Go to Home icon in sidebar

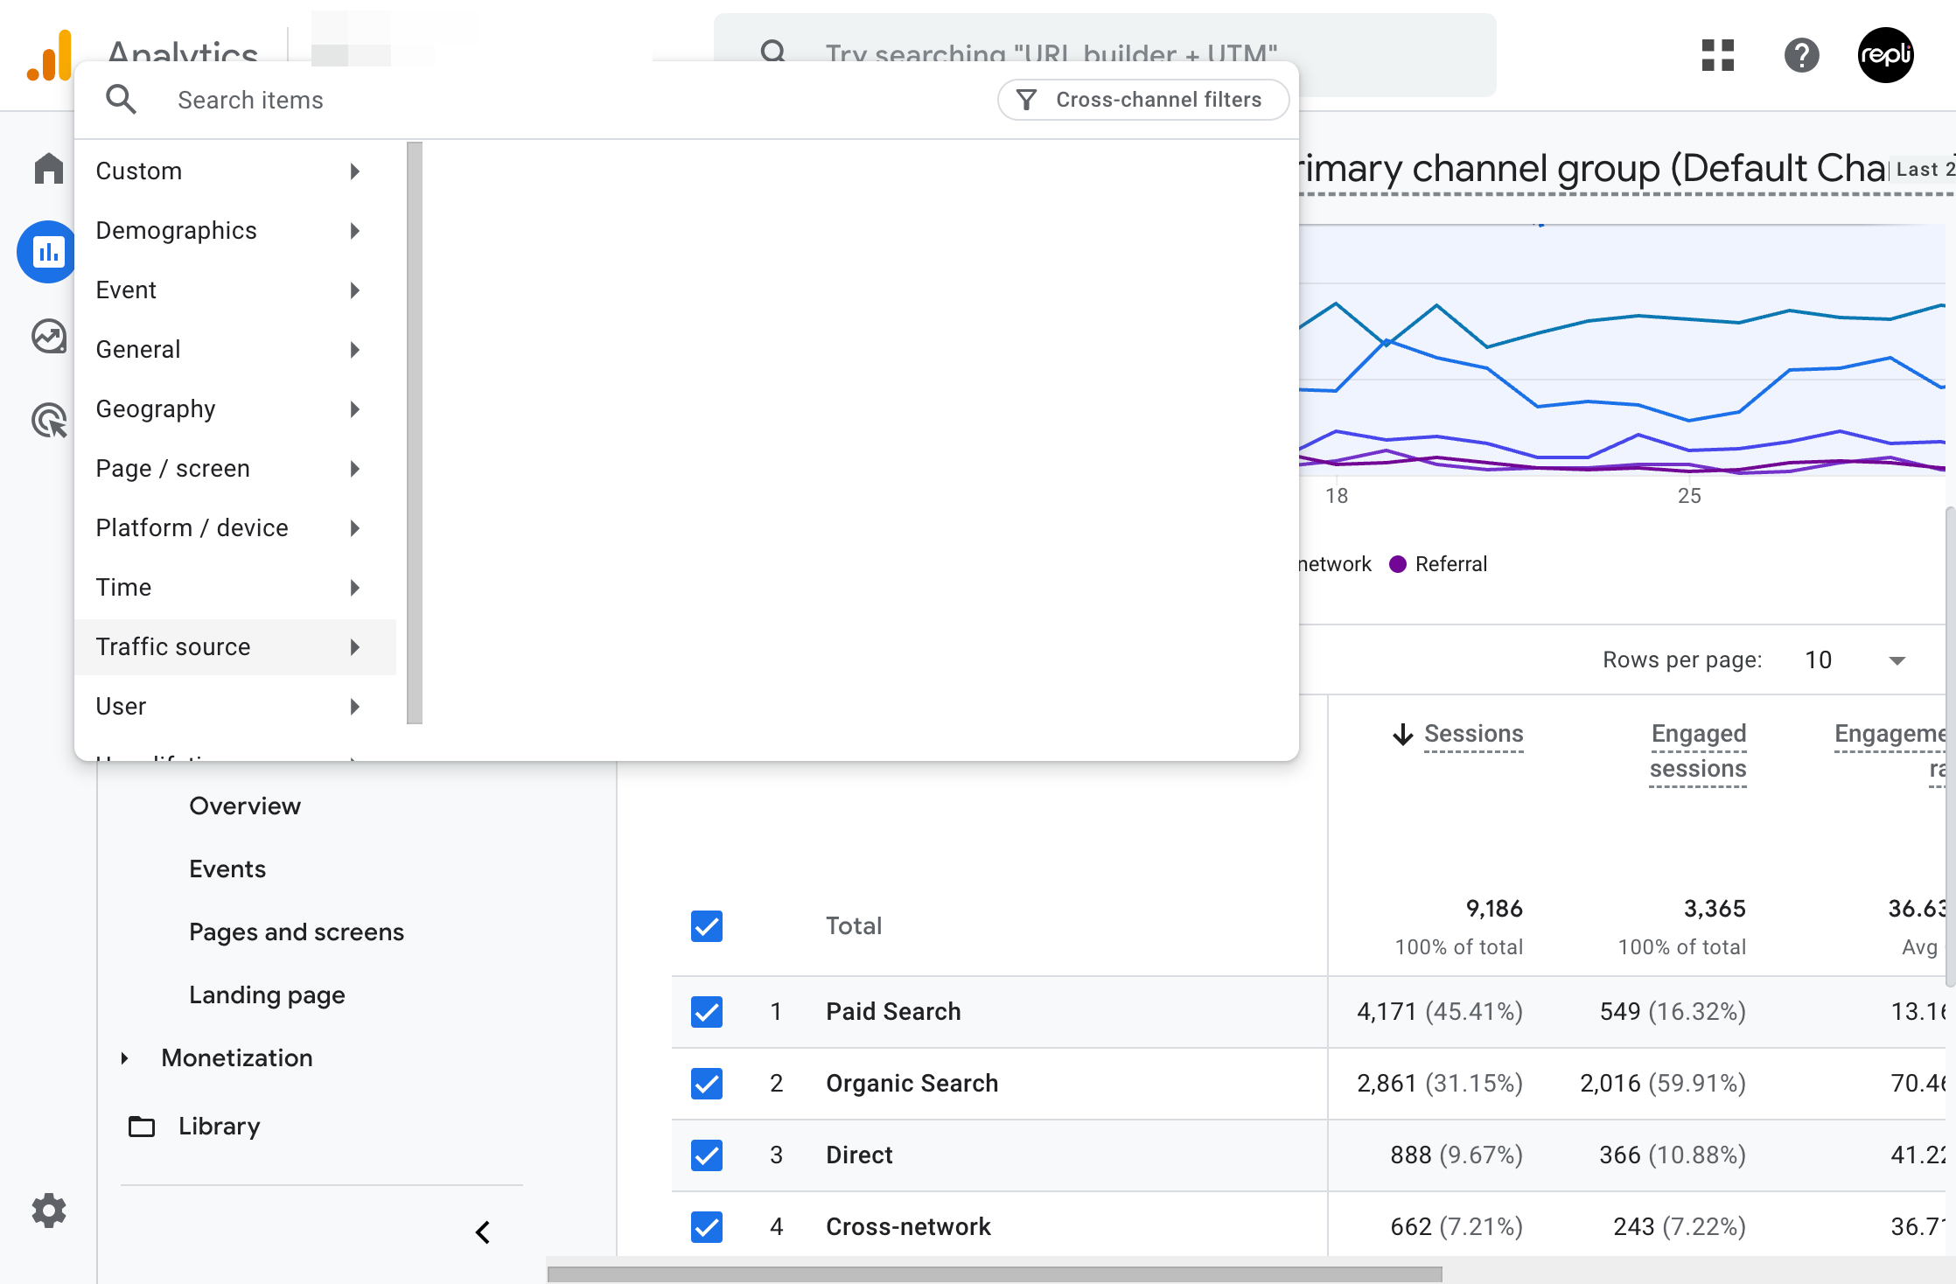(49, 168)
